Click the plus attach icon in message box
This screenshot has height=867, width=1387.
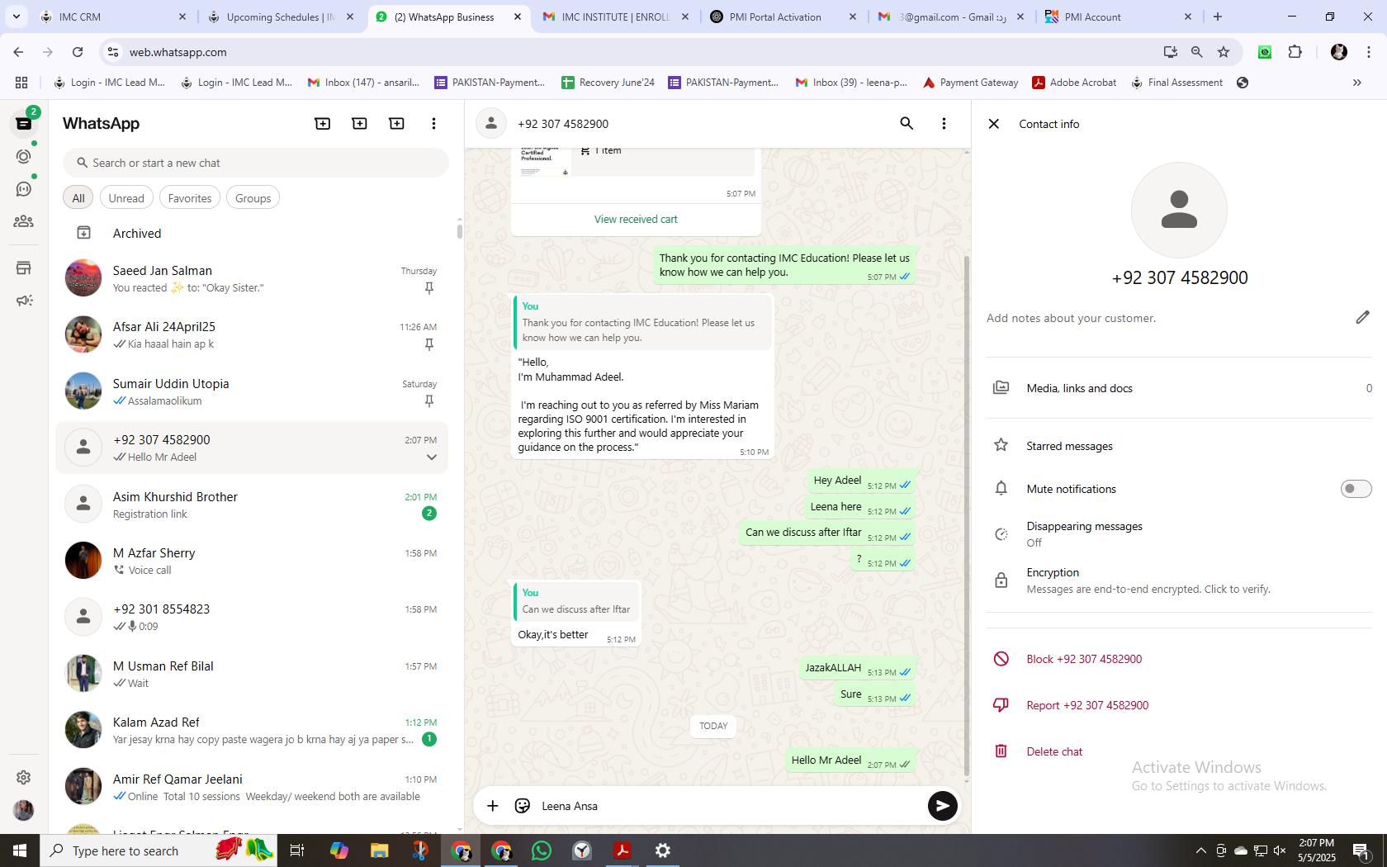click(492, 806)
